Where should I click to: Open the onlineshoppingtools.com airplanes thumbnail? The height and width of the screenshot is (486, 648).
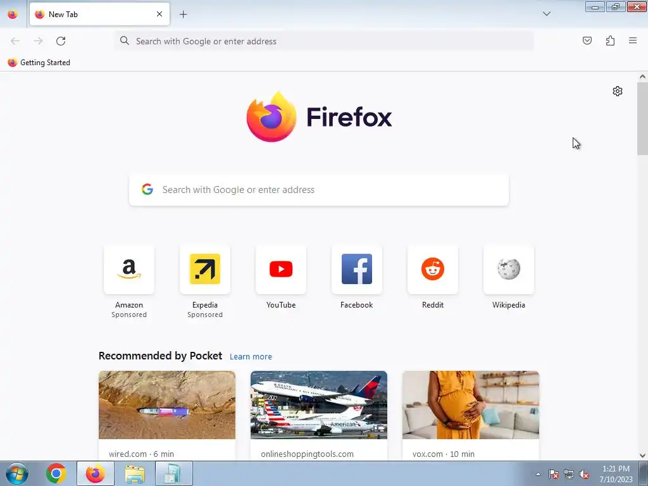point(319,405)
